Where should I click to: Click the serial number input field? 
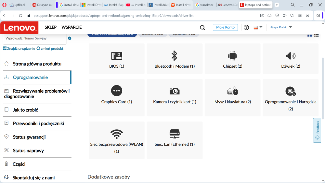tap(34, 38)
